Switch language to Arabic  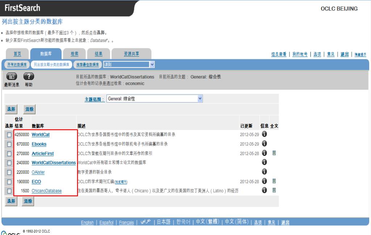coord(146,222)
